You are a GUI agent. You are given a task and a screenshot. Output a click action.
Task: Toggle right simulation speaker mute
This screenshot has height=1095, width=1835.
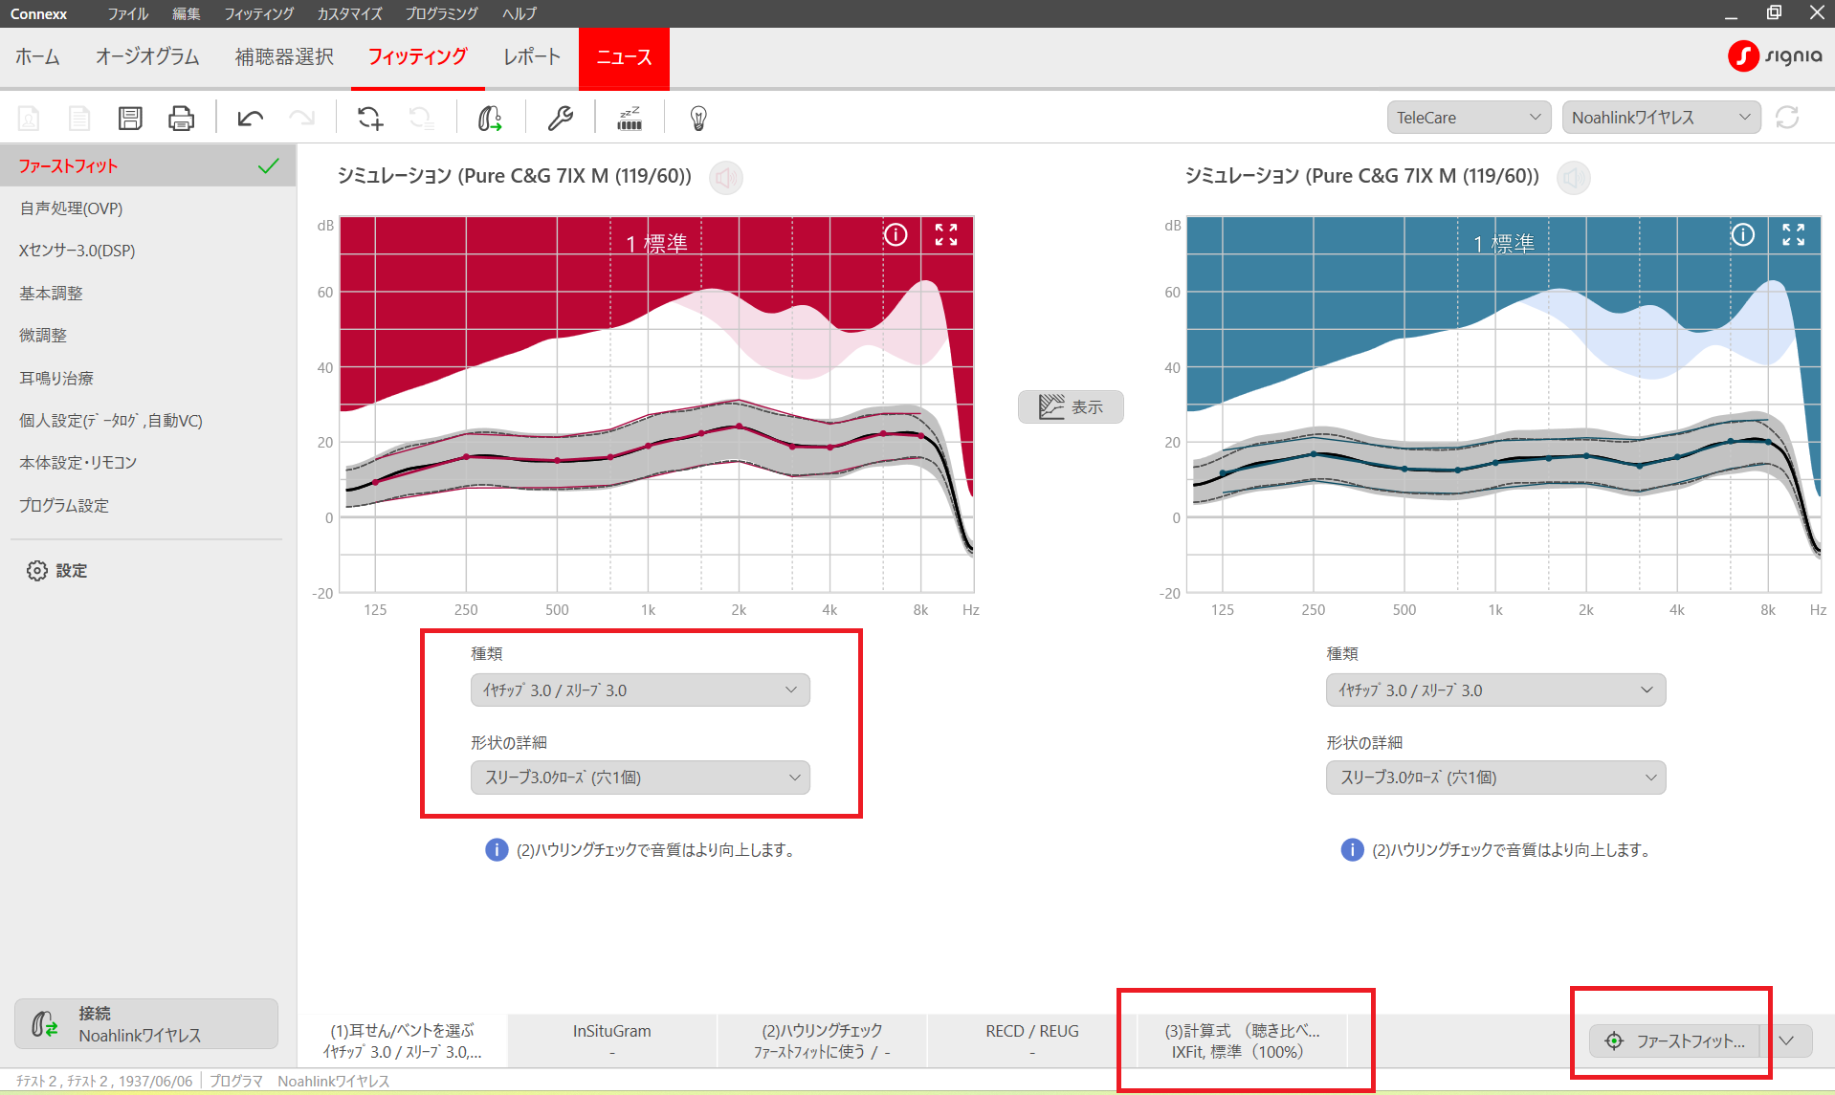1574,178
